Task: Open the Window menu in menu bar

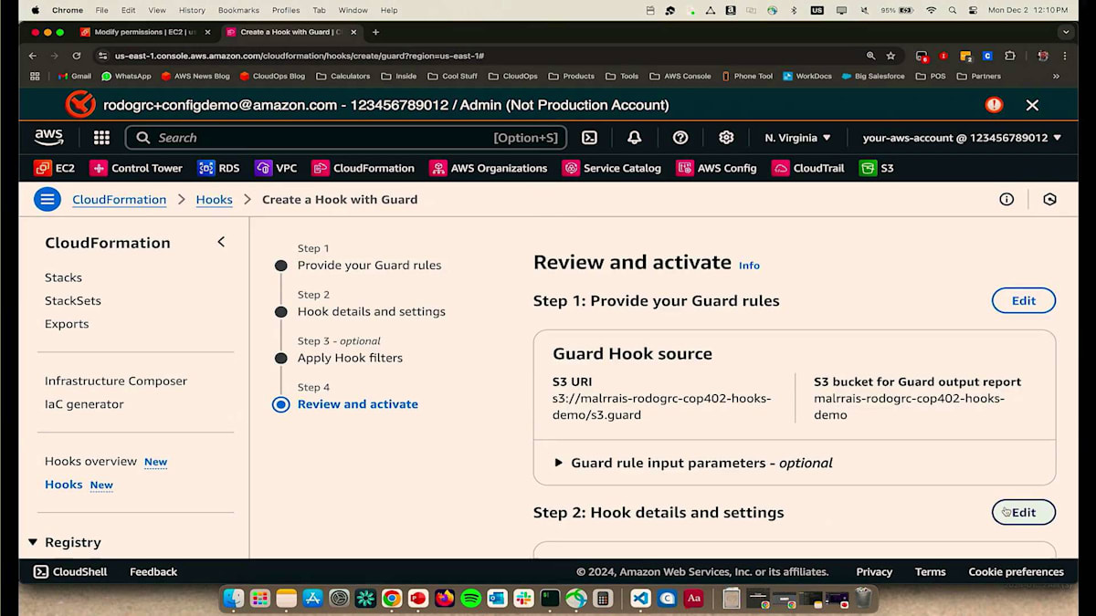Action: point(353,10)
